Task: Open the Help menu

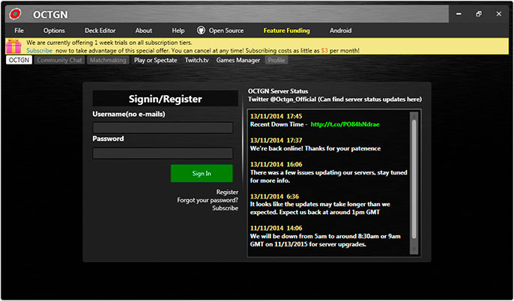Action: (x=178, y=31)
